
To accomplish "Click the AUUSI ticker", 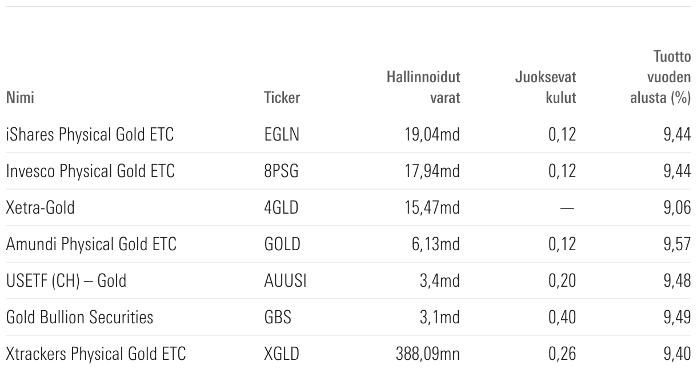I will (285, 280).
